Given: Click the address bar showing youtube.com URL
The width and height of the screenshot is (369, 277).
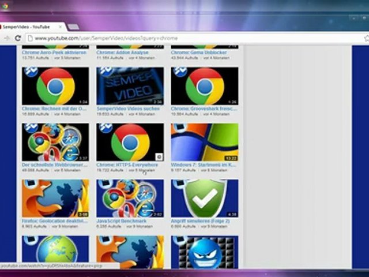Looking at the screenshot, I should click(x=173, y=38).
